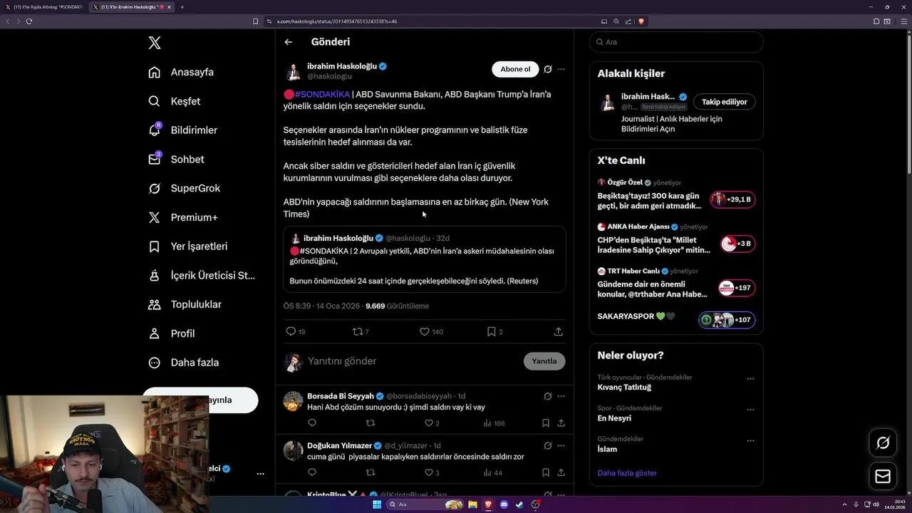Switch to the first browser tab
The height and width of the screenshot is (513, 912).
pyautogui.click(x=44, y=7)
